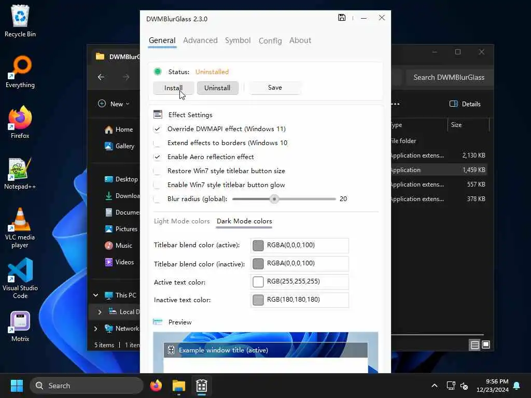Select the Notepad++ desktop shortcut
531x398 pixels.
pos(20,173)
